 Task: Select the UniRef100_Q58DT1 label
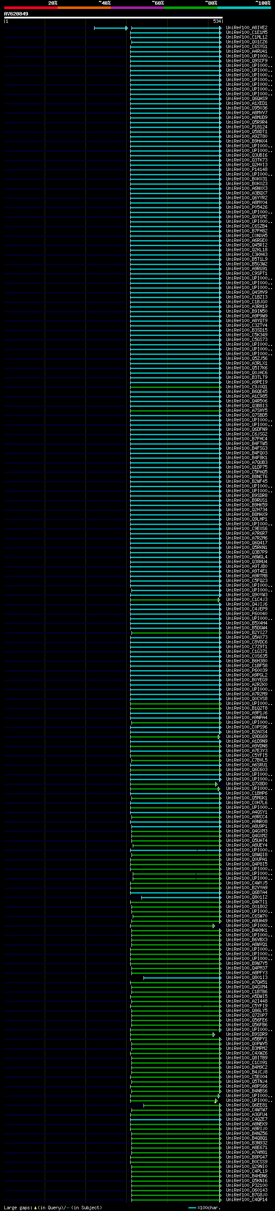(x=246, y=131)
